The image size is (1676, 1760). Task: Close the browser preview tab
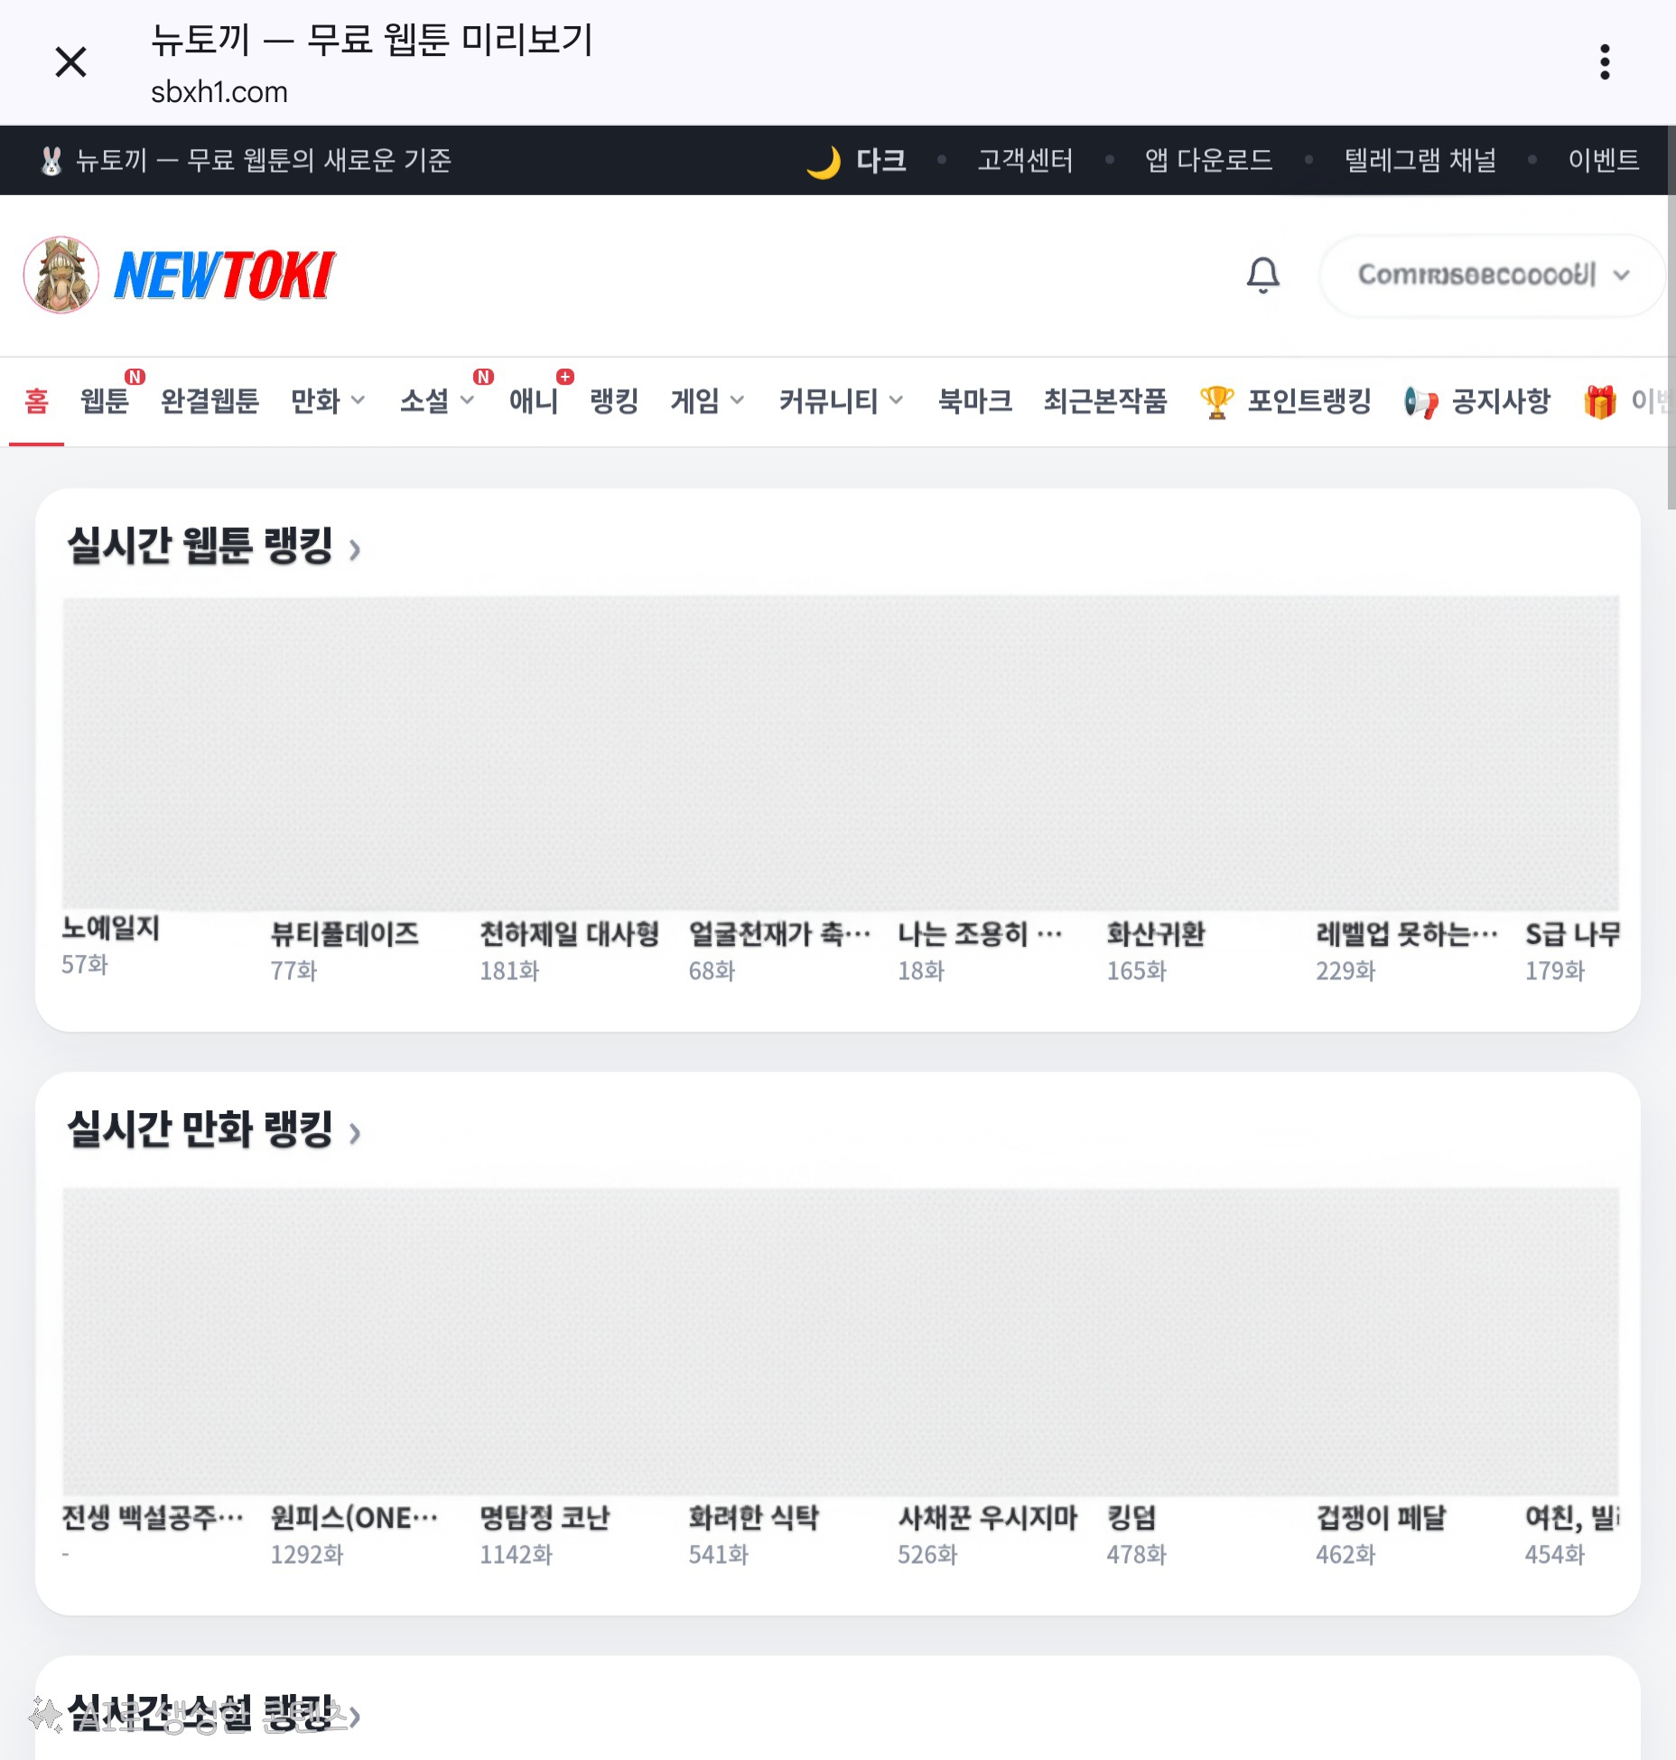pos(70,61)
